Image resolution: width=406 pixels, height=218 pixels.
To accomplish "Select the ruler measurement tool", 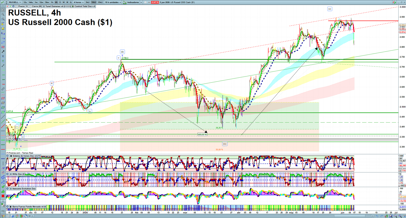I will 3,89.
